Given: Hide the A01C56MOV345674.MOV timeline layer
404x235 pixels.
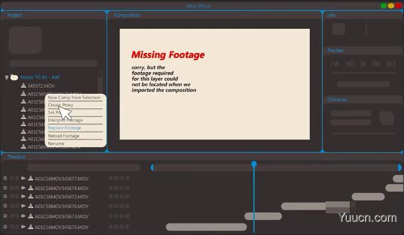Looking at the screenshot, I should coord(5,188).
